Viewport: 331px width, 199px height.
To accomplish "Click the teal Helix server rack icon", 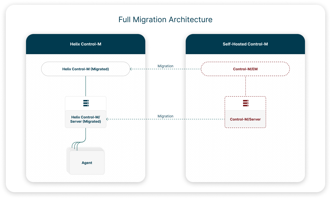I will click(x=86, y=103).
